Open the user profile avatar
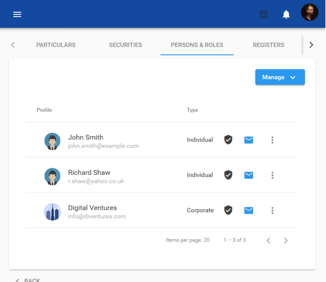The image size is (326, 282). (309, 12)
